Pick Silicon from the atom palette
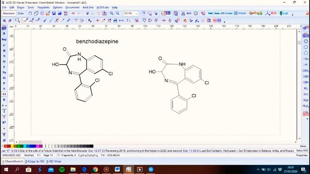This screenshot has width=310, height=174. tap(4, 78)
